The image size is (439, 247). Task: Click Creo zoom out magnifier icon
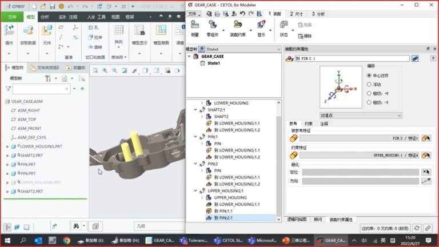[114, 70]
